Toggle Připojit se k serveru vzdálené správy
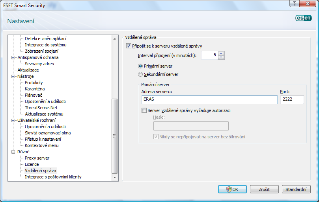319x202 pixels. [129, 46]
